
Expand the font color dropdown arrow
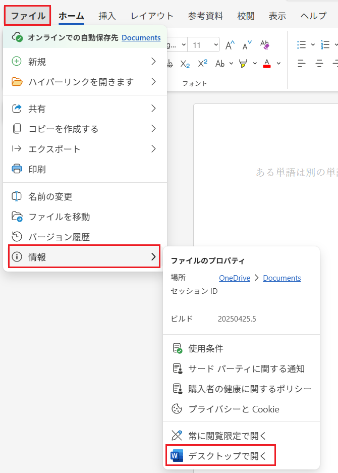pos(278,64)
